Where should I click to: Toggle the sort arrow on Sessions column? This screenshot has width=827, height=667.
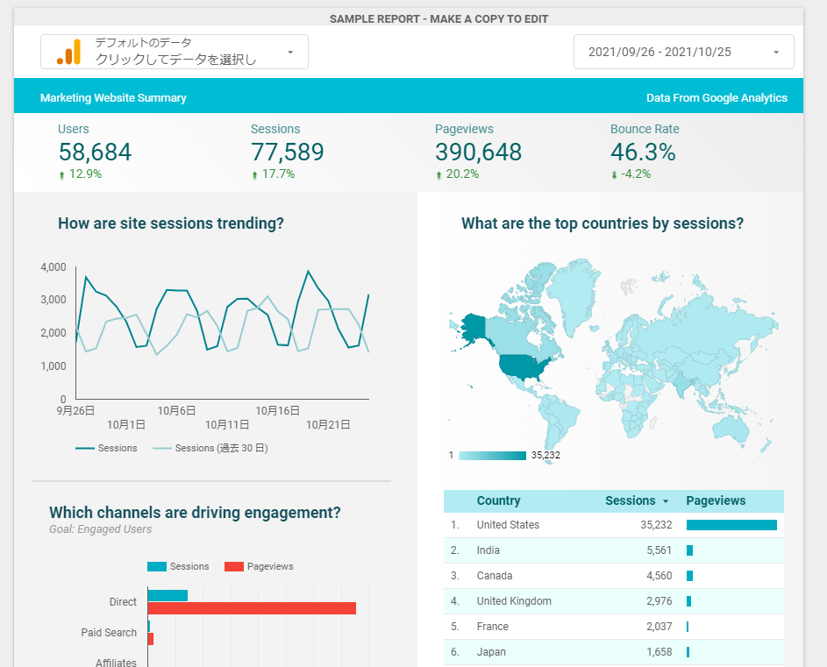(666, 501)
